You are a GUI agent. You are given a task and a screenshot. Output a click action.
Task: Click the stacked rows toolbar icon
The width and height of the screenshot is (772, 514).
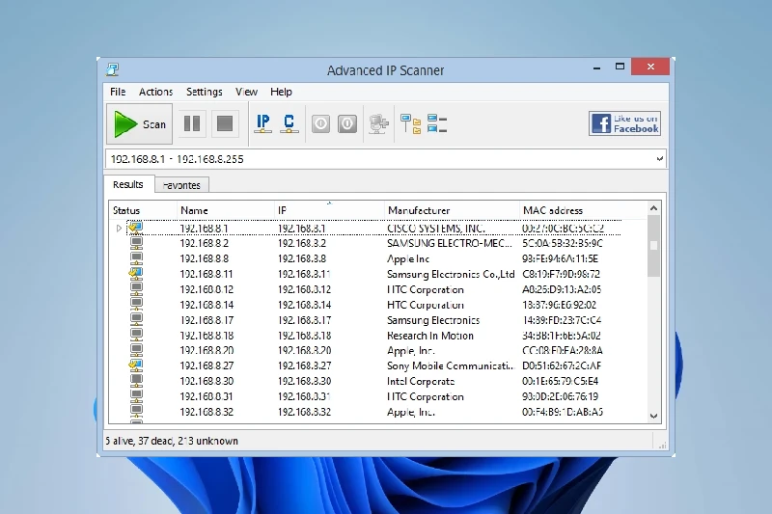pyautogui.click(x=437, y=124)
